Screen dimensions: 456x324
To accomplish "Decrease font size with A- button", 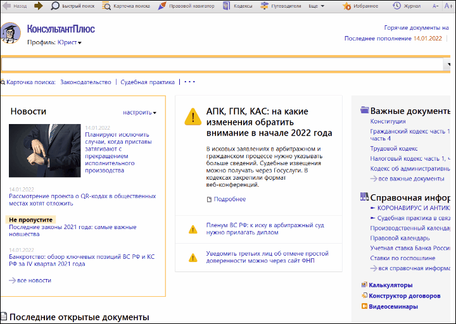I will (435, 6).
